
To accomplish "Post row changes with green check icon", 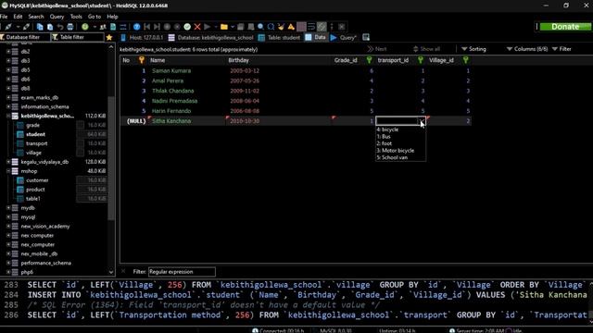I will pos(187,27).
